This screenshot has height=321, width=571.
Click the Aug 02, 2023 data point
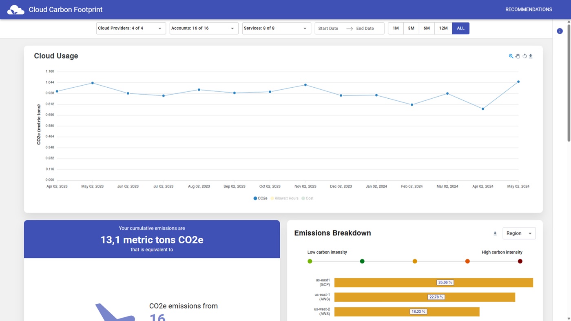199,90
